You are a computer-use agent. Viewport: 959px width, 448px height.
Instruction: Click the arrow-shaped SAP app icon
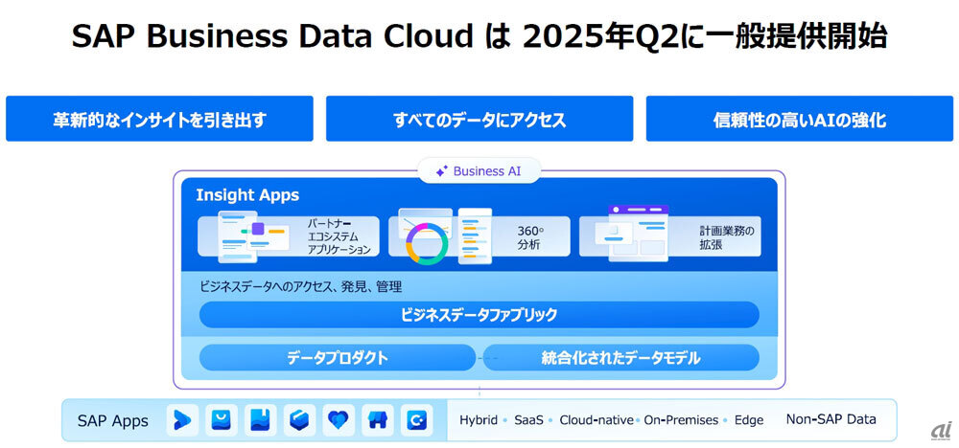click(x=182, y=420)
